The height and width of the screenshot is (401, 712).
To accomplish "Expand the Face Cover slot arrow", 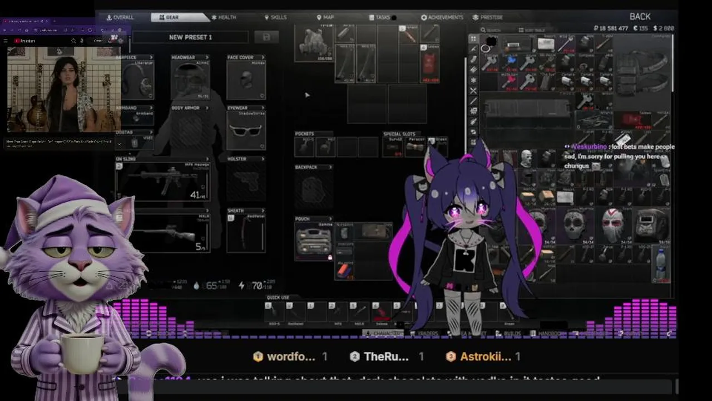I will (263, 57).
